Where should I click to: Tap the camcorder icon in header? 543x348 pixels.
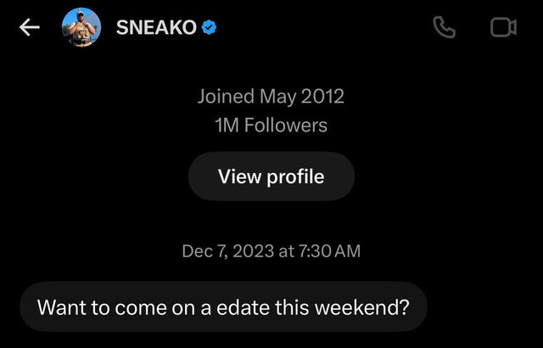click(x=503, y=27)
